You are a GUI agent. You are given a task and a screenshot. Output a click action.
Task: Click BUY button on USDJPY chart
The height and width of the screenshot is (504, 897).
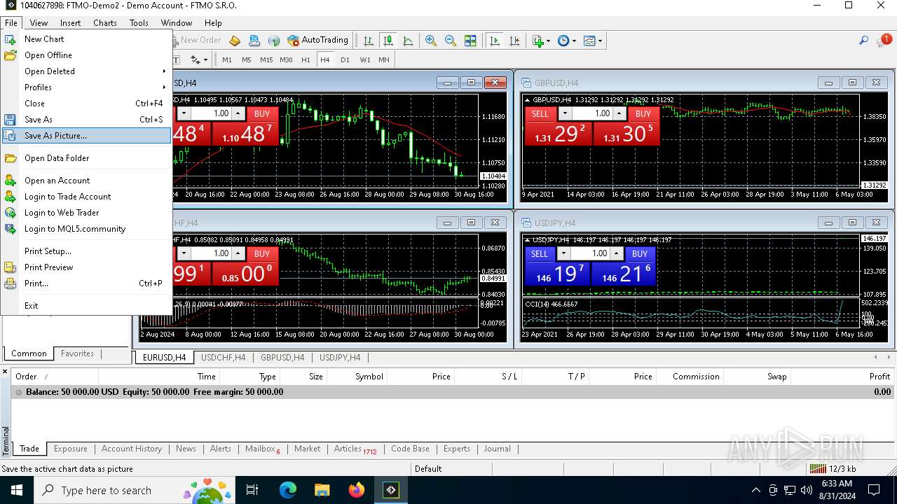pyautogui.click(x=640, y=253)
